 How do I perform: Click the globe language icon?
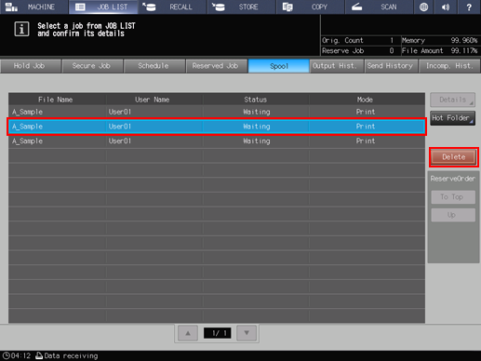coord(423,7)
